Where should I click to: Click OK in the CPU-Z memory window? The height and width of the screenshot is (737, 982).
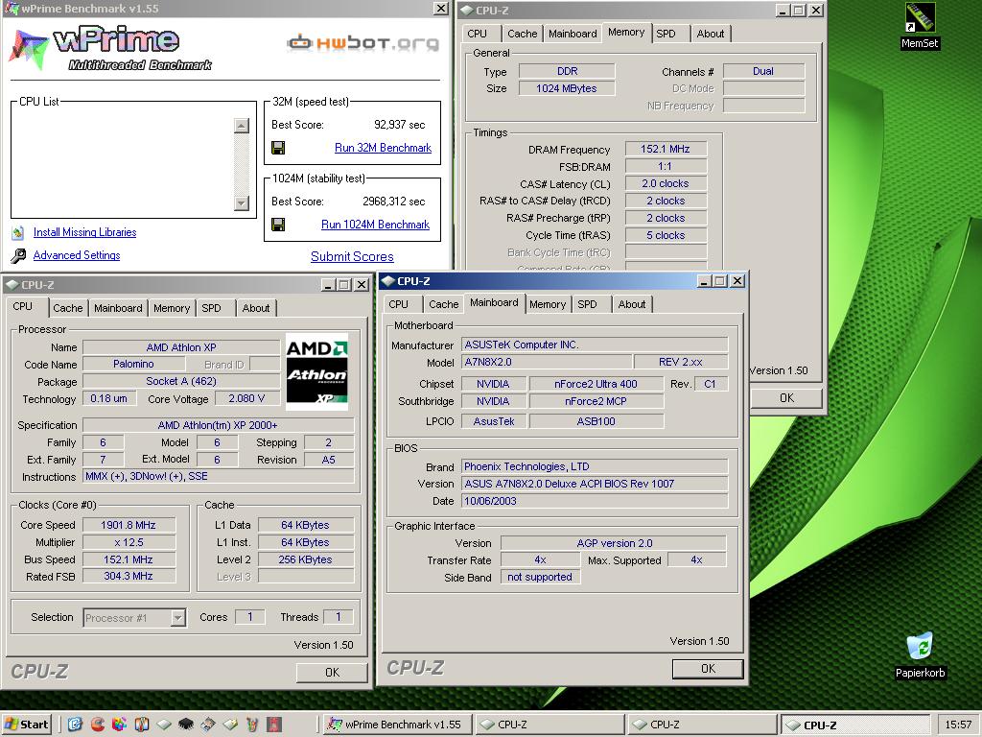click(786, 398)
